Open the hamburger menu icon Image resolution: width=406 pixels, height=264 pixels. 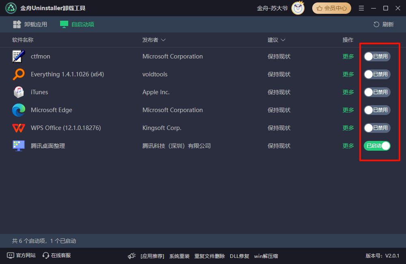coord(361,8)
